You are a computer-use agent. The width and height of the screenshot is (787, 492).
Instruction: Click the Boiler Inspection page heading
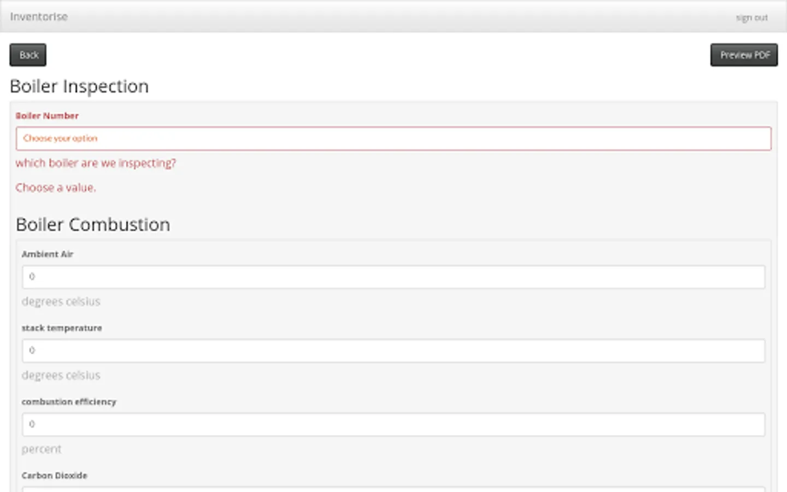[x=79, y=86]
